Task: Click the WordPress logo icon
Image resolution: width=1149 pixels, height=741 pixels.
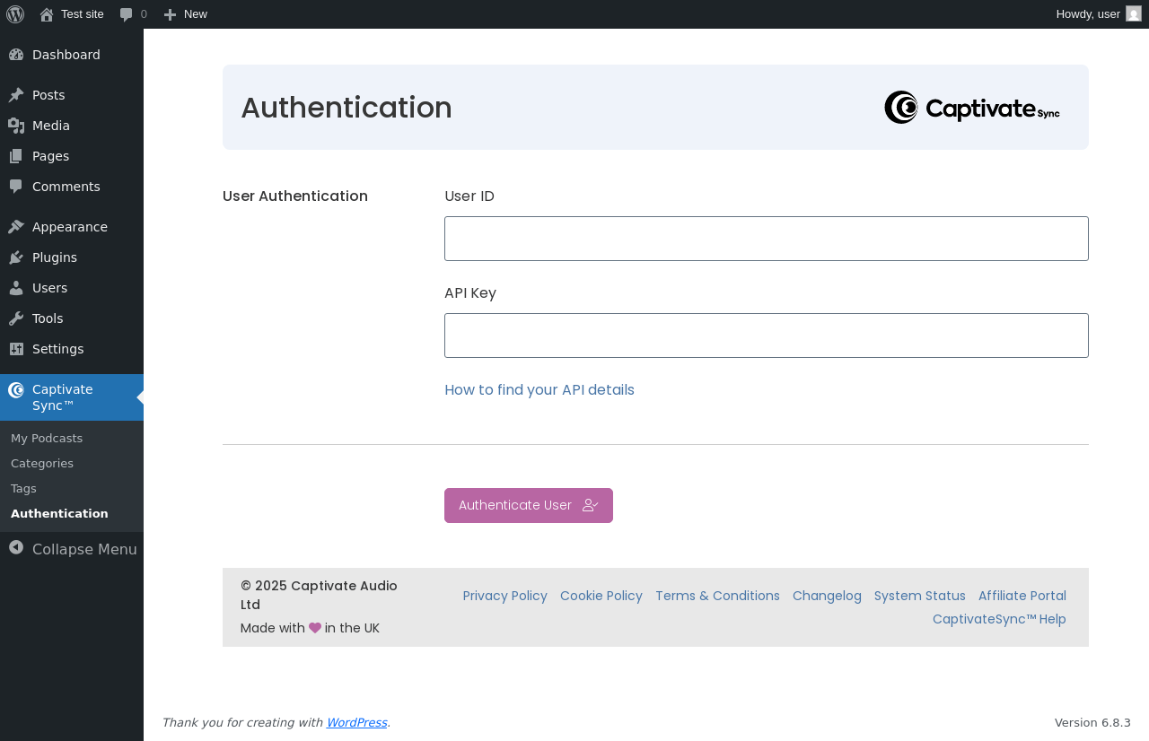Action: point(15,14)
